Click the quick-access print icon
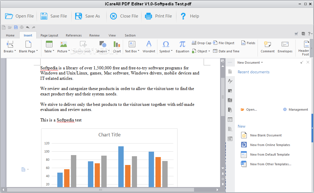 22,27
